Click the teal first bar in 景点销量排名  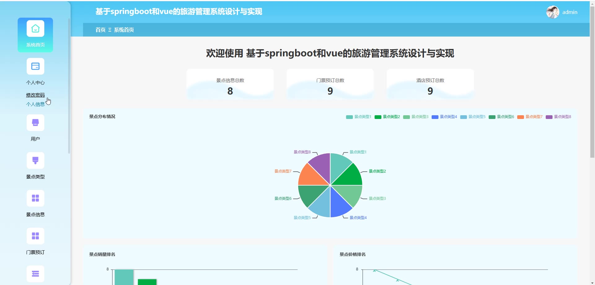pos(124,277)
